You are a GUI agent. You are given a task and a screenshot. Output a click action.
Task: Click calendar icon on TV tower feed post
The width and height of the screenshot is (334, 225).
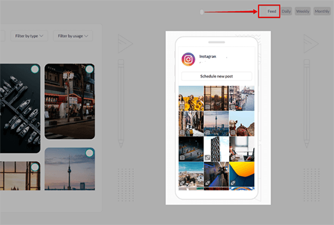[207, 133]
